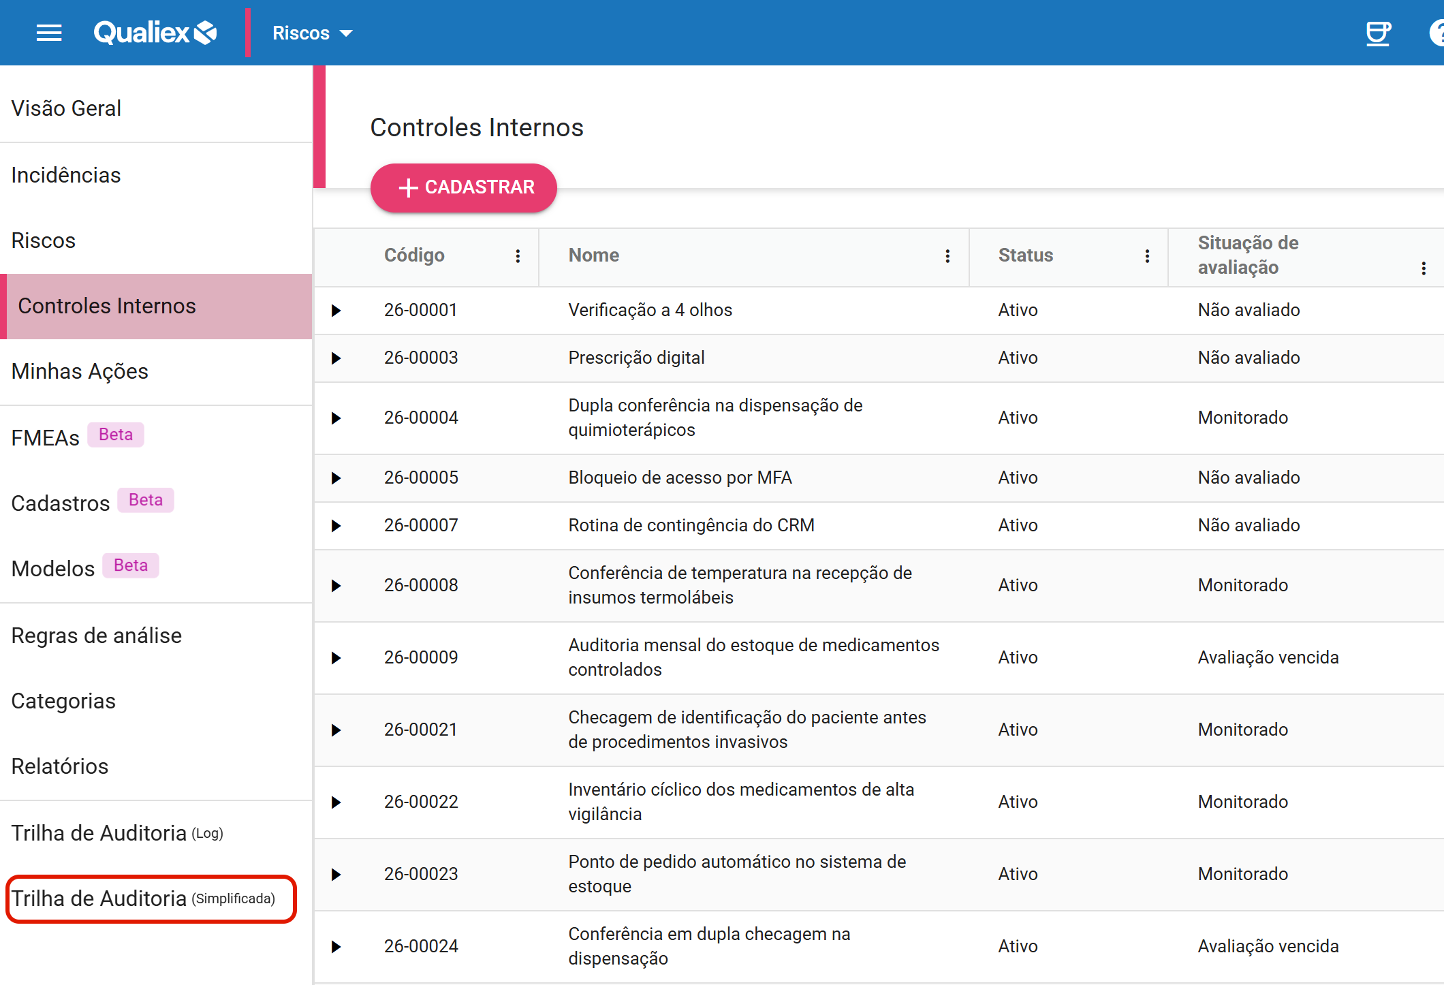Expand row 26-00004 details
The width and height of the screenshot is (1444, 985).
336,418
